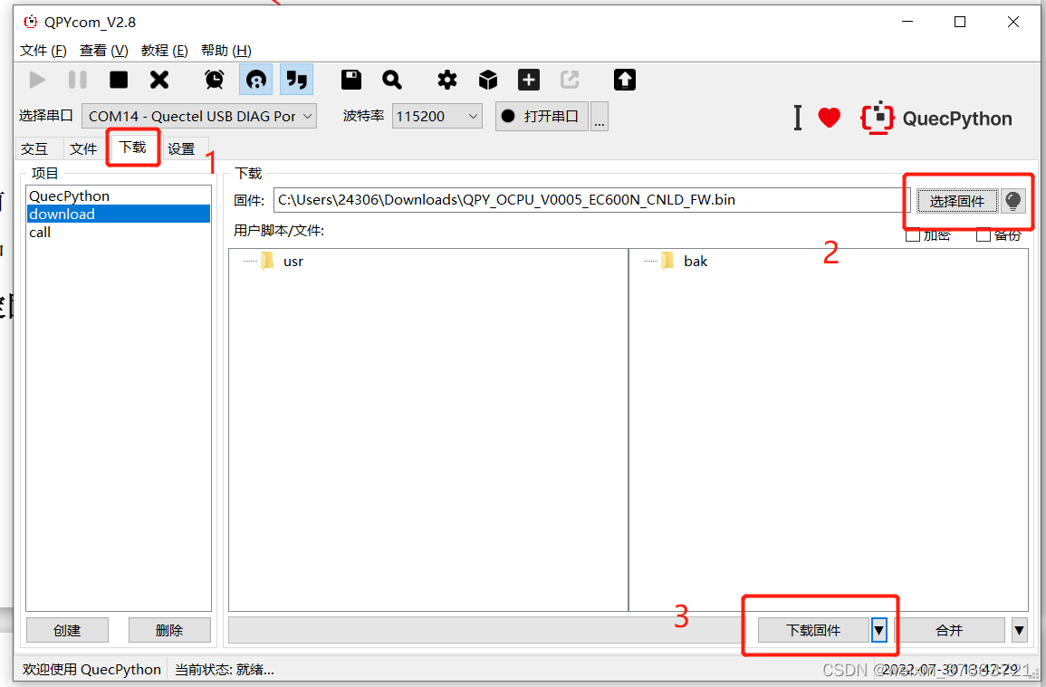Viewport: 1046px width, 687px height.
Task: Switch to the 交互 tab
Action: pyautogui.click(x=34, y=148)
